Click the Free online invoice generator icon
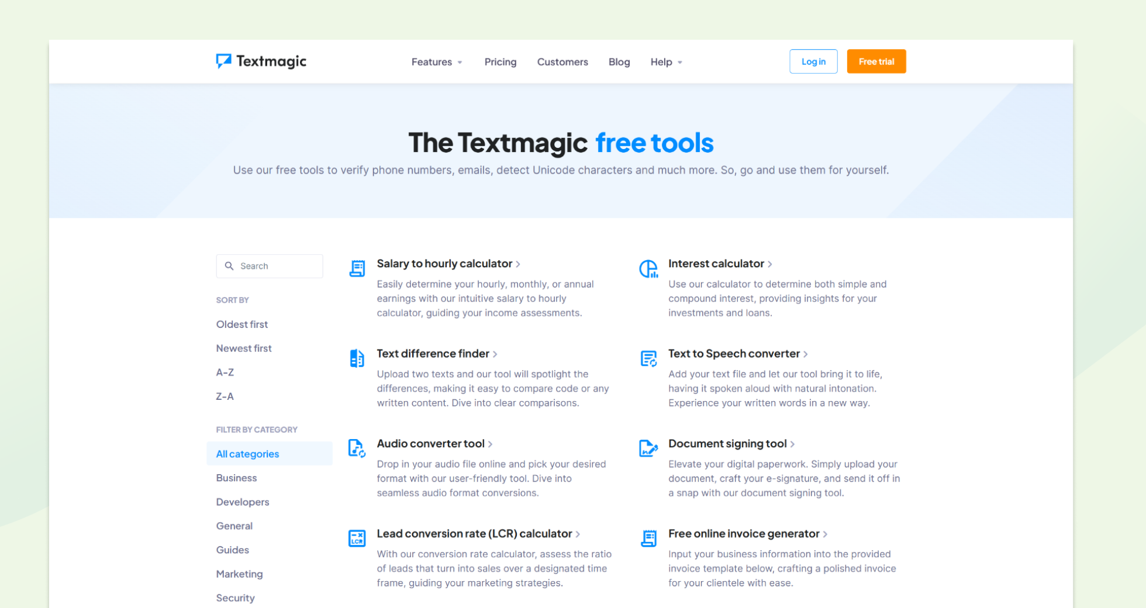 click(649, 538)
